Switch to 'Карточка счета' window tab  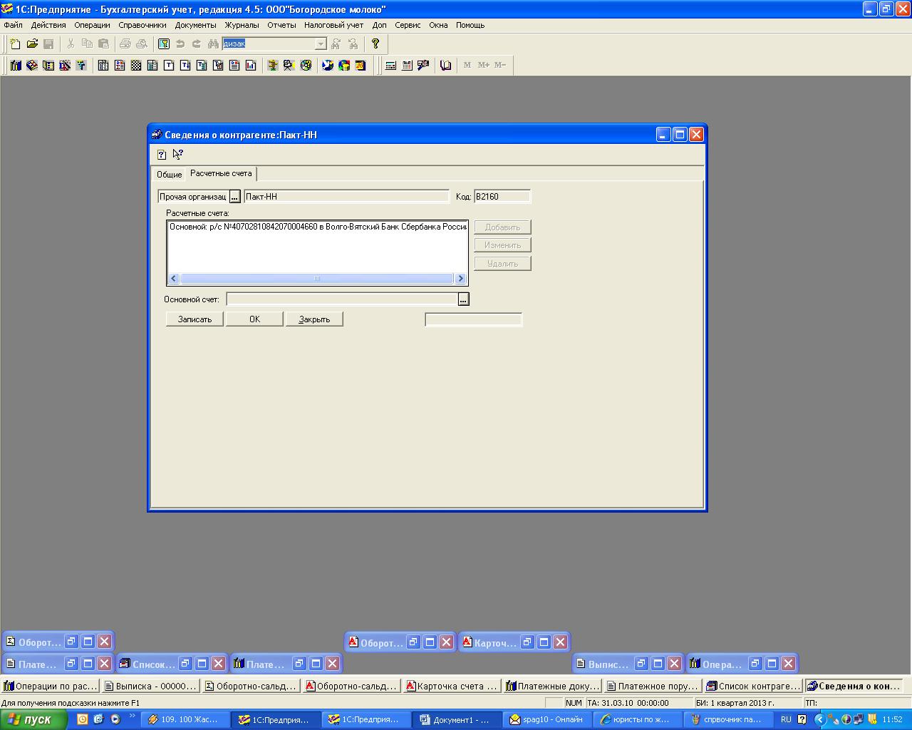coord(452,687)
